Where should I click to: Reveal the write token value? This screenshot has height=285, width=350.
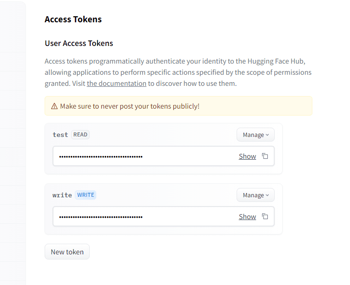pos(247,217)
